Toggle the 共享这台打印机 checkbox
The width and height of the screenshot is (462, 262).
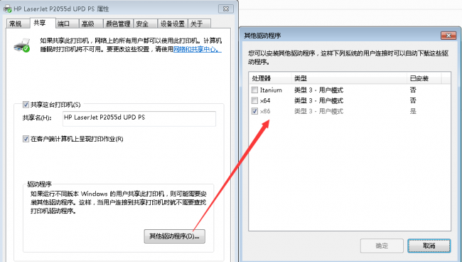[26, 105]
